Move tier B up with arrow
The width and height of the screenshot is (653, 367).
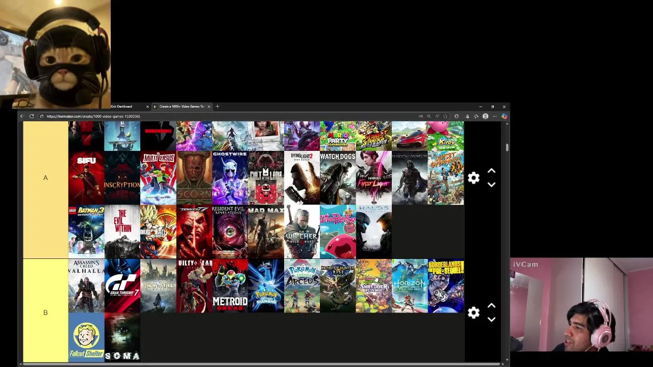[491, 306]
